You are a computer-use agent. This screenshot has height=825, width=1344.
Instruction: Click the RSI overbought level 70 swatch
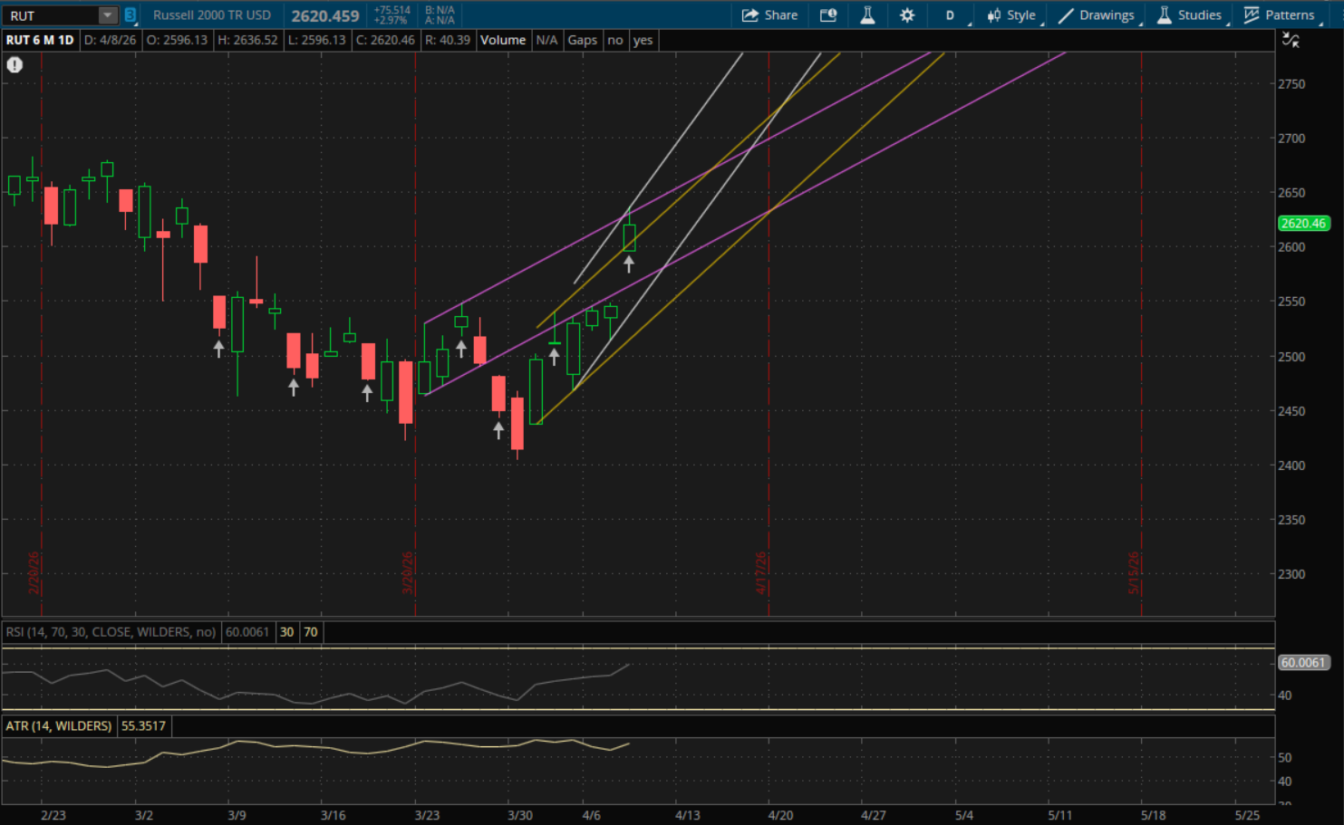coord(311,632)
